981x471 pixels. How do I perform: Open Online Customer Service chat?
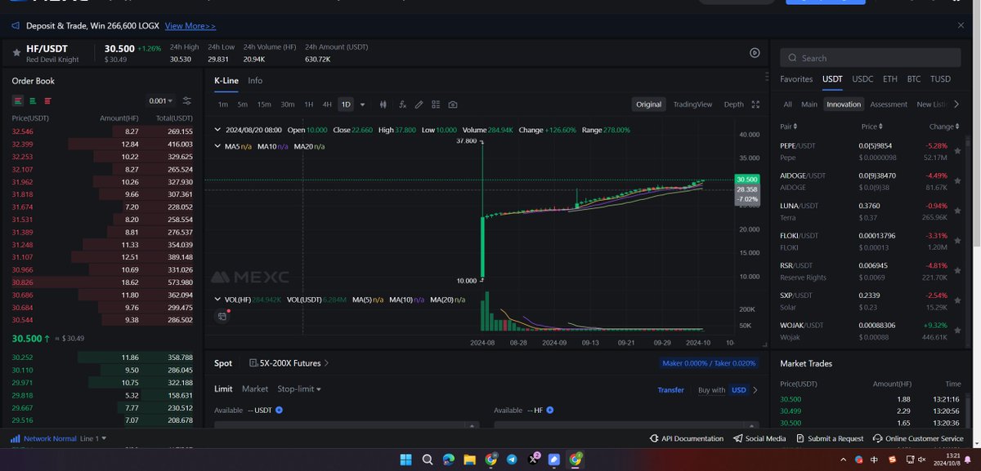coord(918,438)
